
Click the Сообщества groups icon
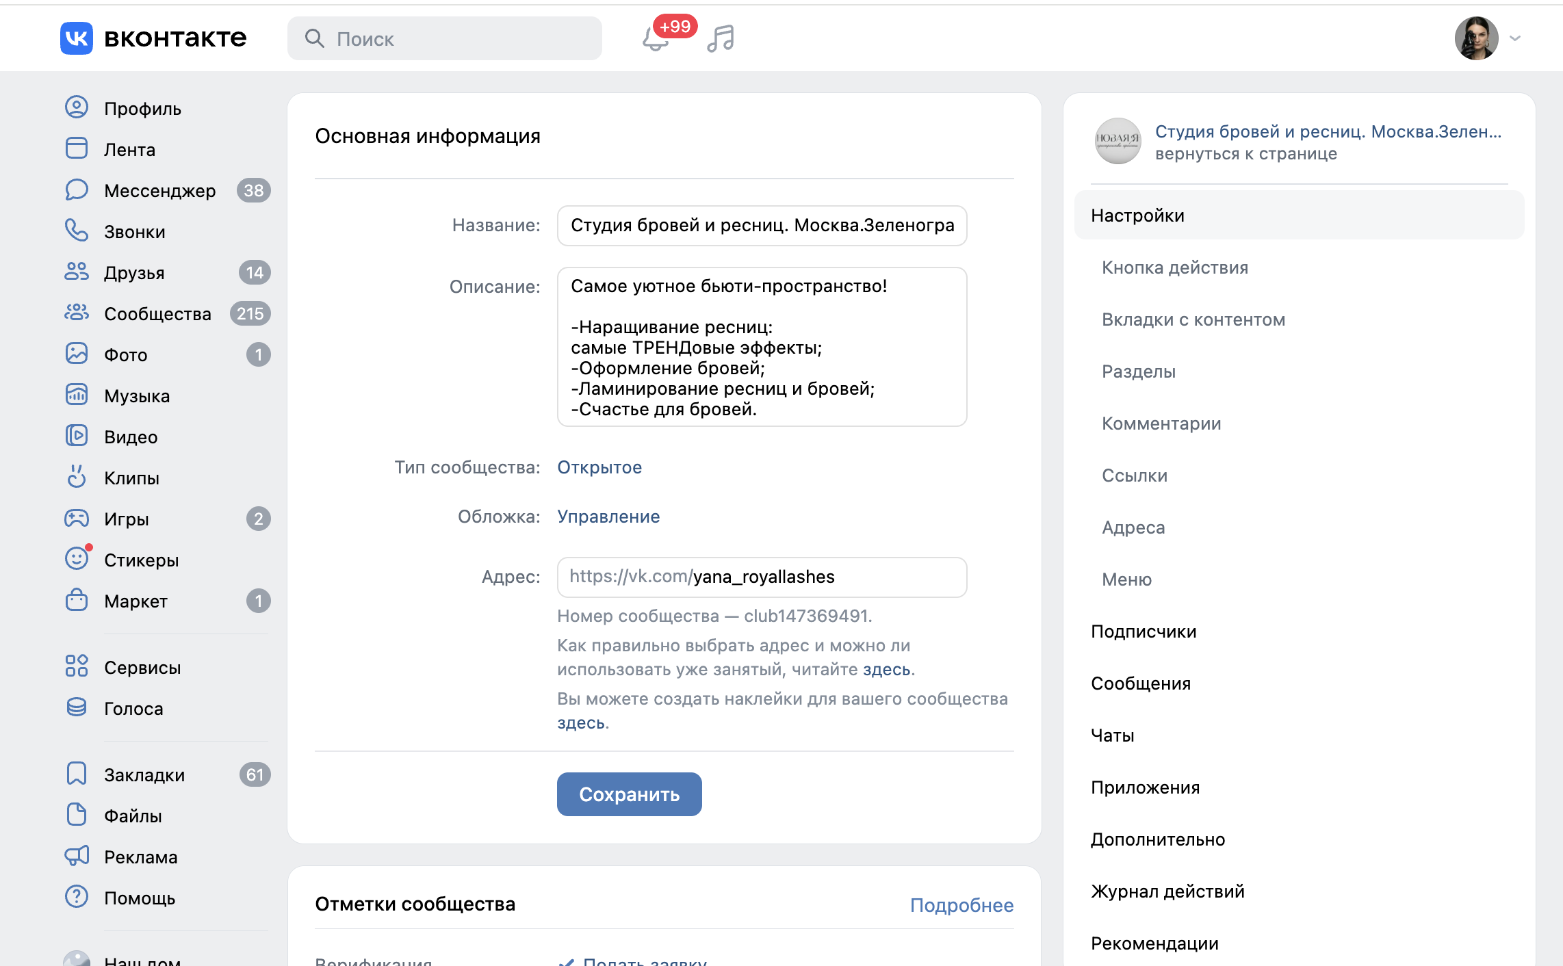click(x=77, y=313)
